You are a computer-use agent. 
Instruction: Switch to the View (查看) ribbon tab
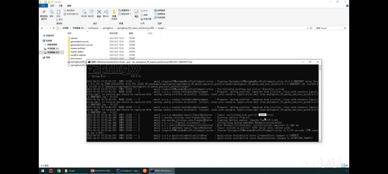click(x=69, y=6)
